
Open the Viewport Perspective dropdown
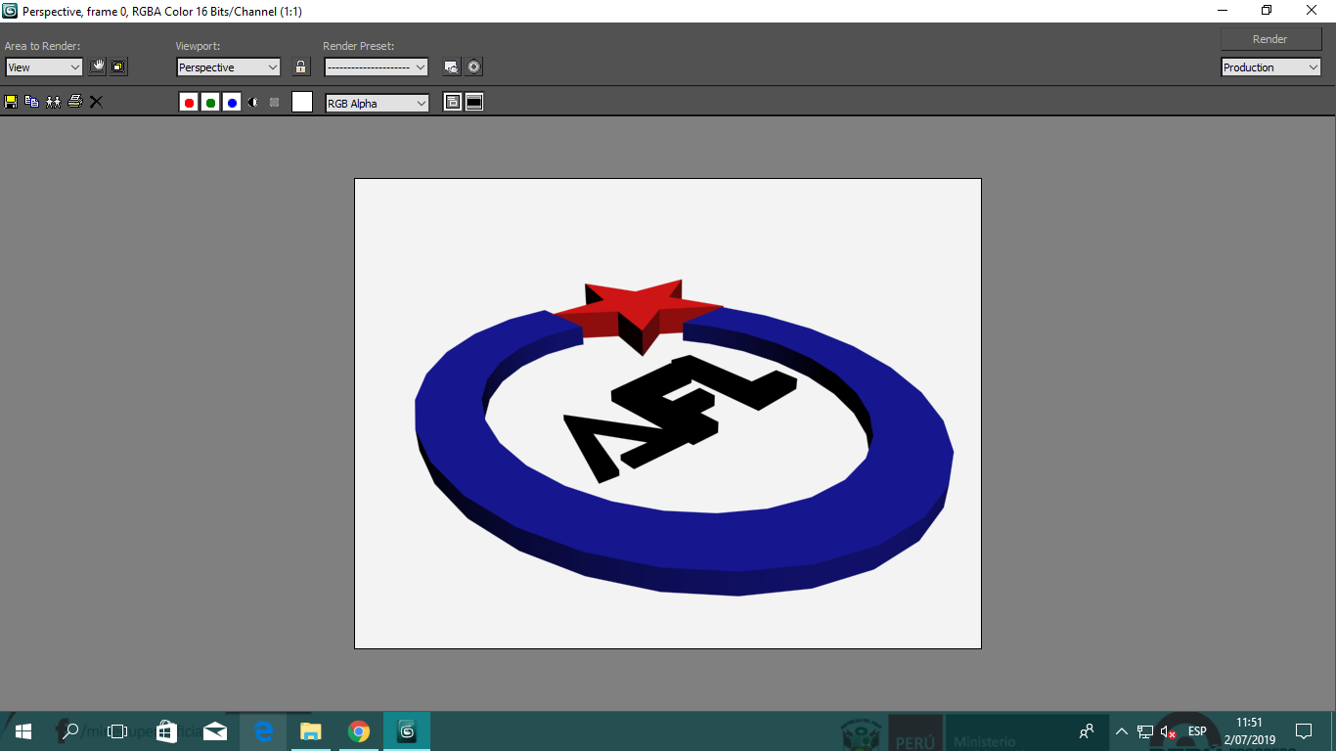(x=229, y=67)
